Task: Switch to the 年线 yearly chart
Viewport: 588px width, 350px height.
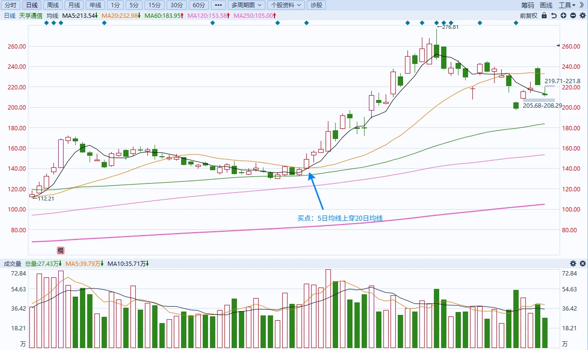Action: click(x=95, y=5)
